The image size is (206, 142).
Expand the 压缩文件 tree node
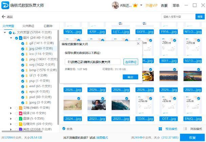(x=11, y=124)
